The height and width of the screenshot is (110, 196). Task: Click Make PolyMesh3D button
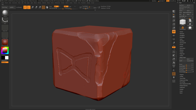click(188, 12)
